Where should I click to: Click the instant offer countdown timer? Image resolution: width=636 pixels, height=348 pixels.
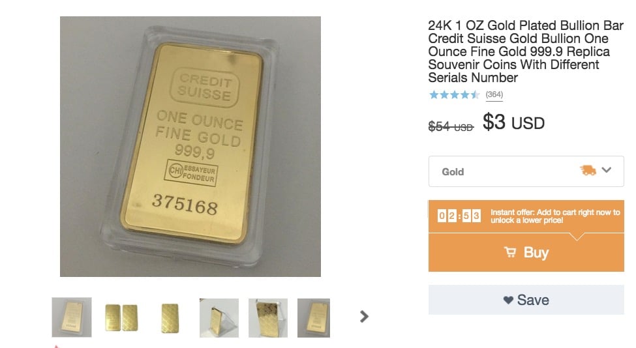click(459, 216)
